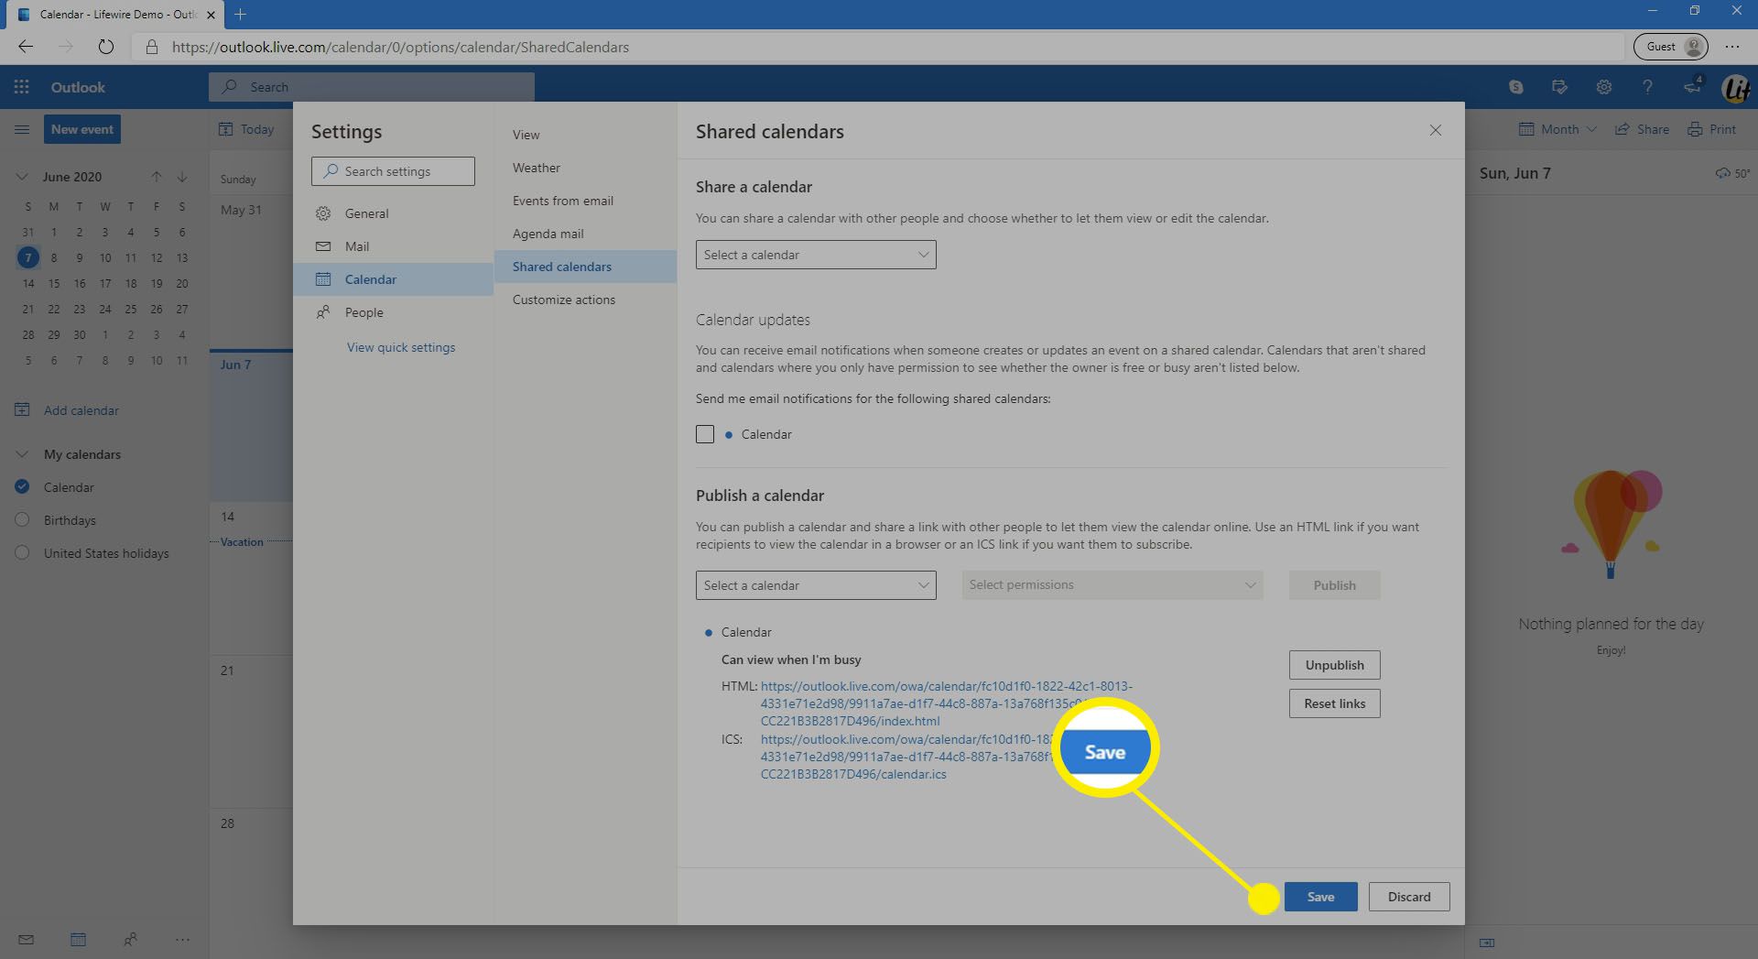
Task: Open the General settings category
Action: [x=393, y=213]
